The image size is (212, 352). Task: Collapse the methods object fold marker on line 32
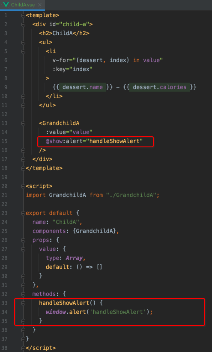(x=23, y=294)
